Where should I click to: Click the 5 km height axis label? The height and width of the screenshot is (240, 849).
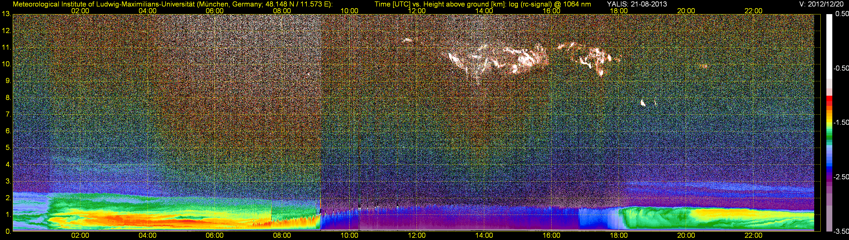tap(8, 148)
